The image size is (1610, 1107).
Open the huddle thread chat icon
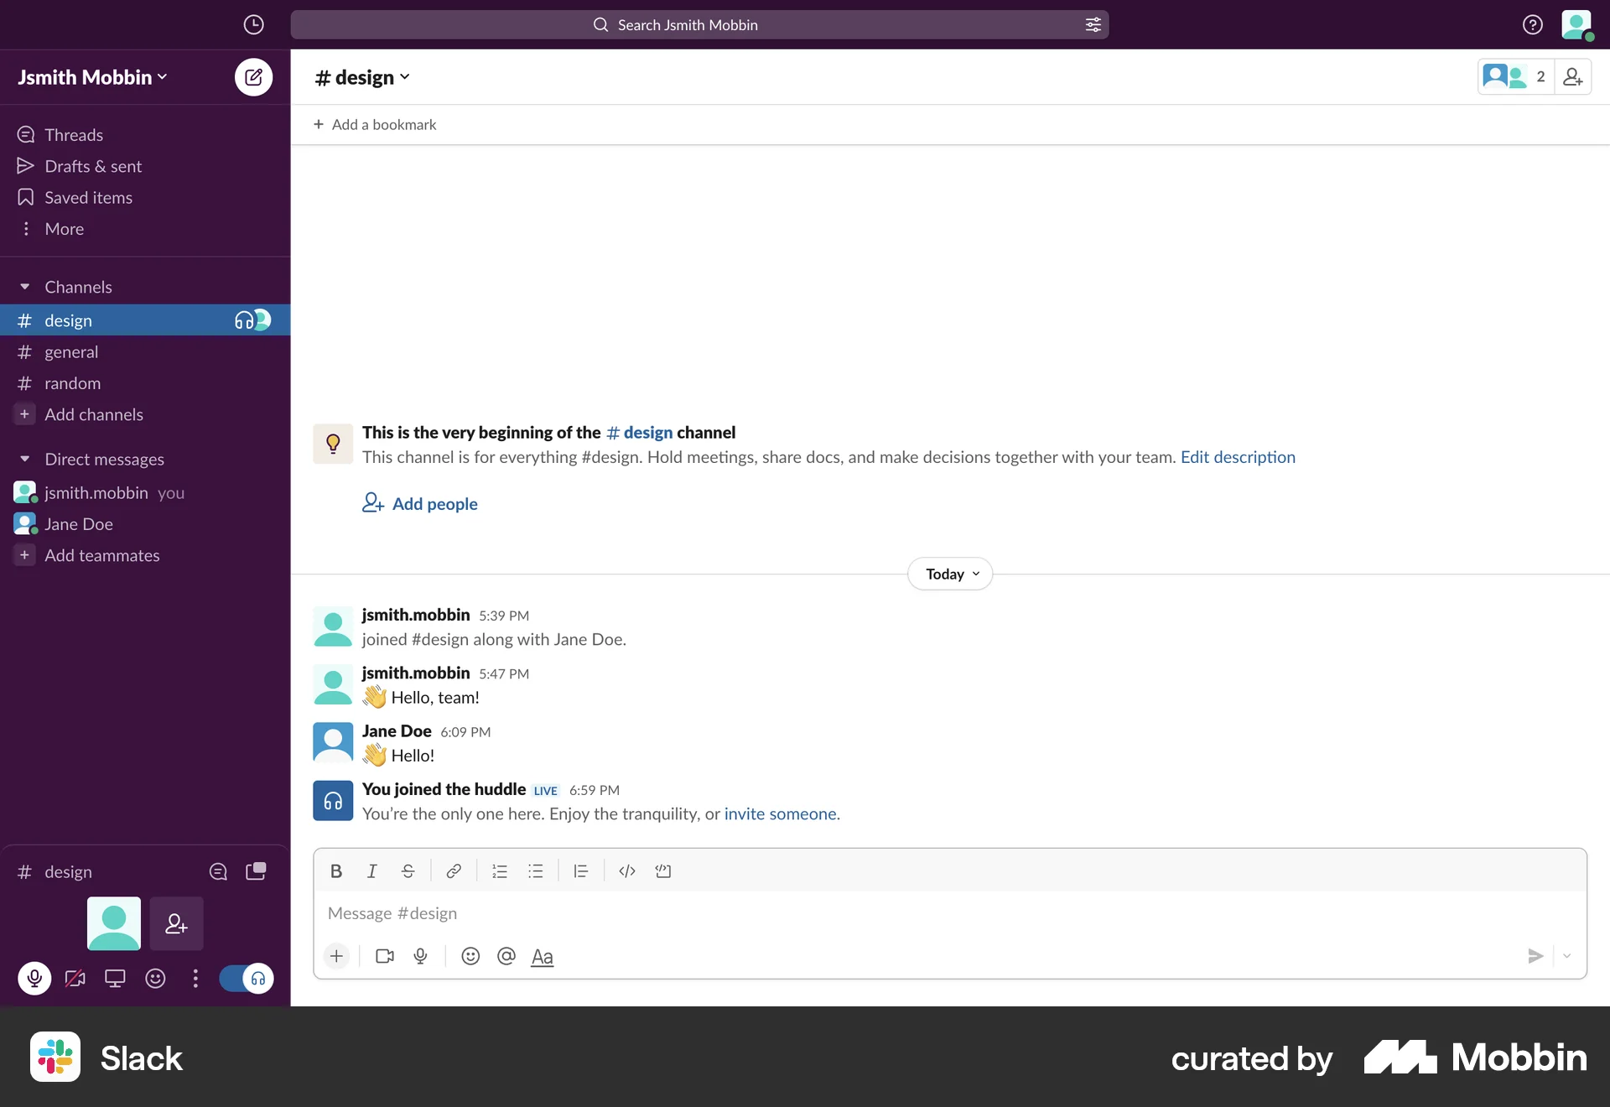[x=217, y=871]
